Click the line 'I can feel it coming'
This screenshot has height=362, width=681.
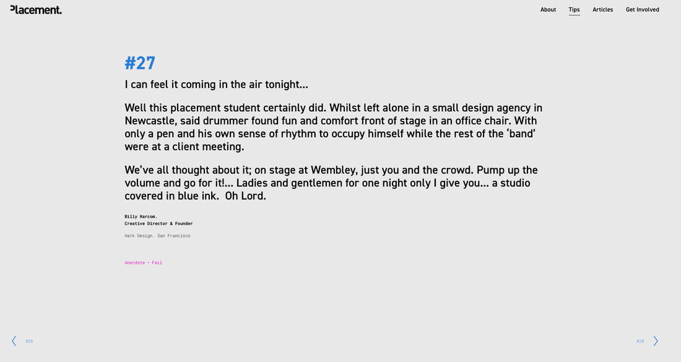tap(216, 84)
